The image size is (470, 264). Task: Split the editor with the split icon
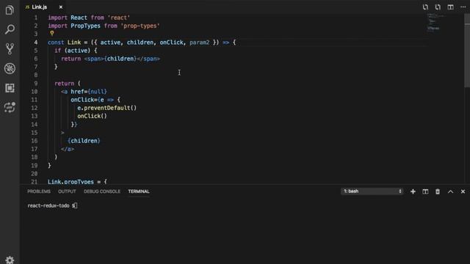point(450,7)
